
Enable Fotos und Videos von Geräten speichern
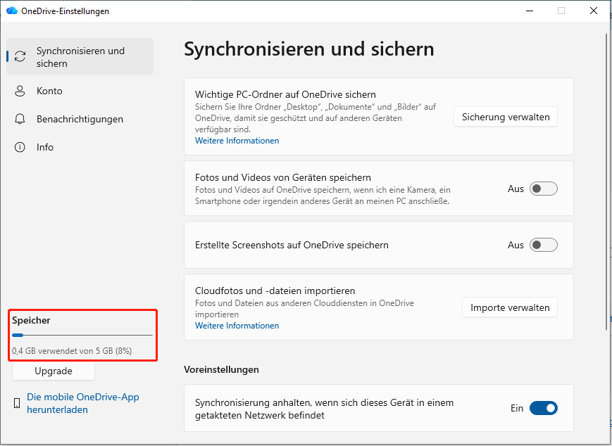click(x=542, y=189)
